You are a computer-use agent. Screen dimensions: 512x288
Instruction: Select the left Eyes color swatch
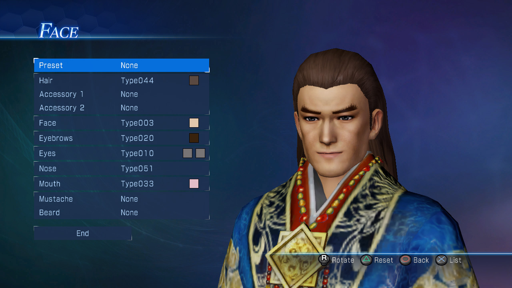[188, 153]
